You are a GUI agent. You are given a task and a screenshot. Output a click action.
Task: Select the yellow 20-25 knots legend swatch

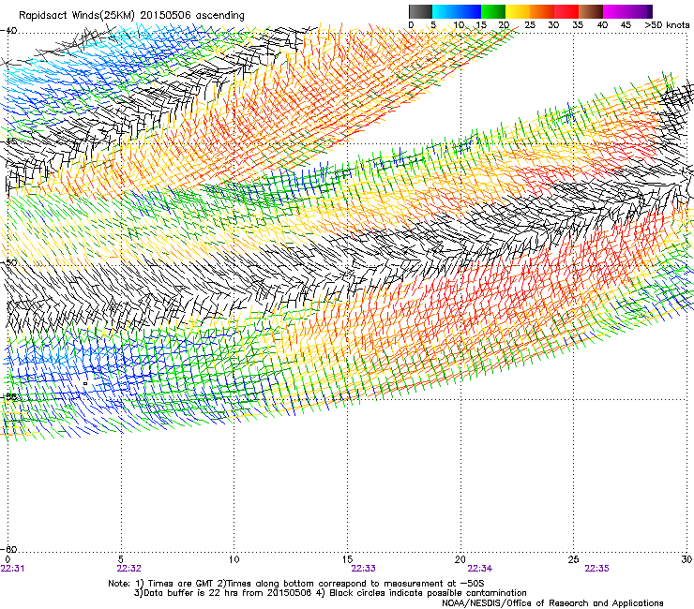(x=518, y=11)
